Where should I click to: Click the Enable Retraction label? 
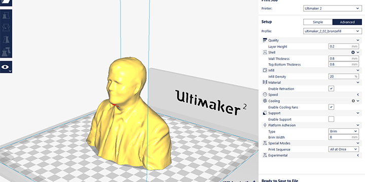coord(281,88)
